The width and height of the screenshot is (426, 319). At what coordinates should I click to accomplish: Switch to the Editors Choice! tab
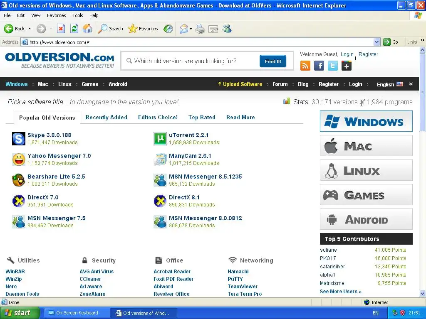[x=158, y=117]
